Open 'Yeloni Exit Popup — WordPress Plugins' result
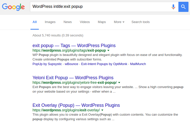 (73, 78)
